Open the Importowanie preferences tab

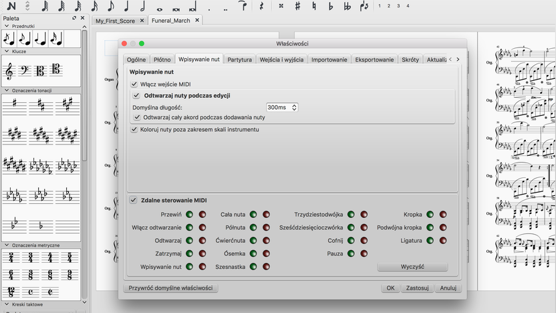click(x=329, y=60)
